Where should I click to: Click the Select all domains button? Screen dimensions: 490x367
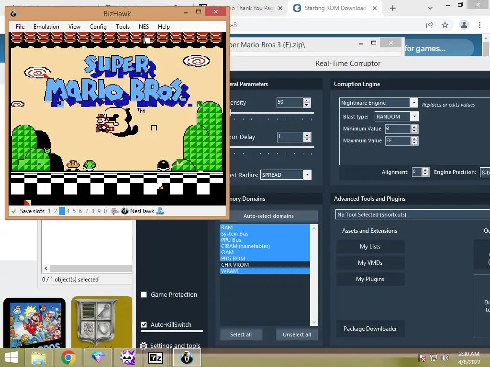click(241, 335)
